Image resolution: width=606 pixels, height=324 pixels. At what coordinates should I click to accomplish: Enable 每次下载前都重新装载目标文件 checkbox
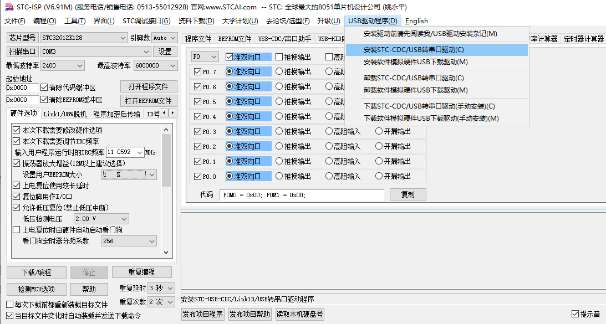coord(9,305)
